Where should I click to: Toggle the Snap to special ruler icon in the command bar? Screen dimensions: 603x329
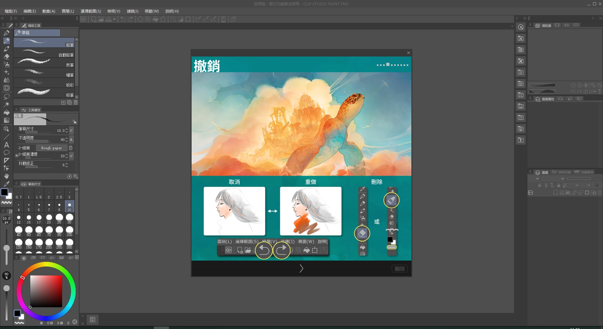pyautogui.click(x=206, y=19)
